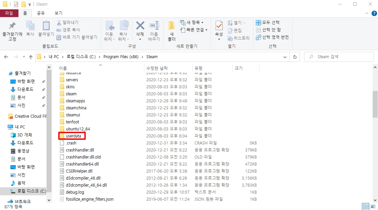Viewport: 378px width, 210px height.
Task: Switch to the Home (홈) tab
Action: pyautogui.click(x=25, y=13)
